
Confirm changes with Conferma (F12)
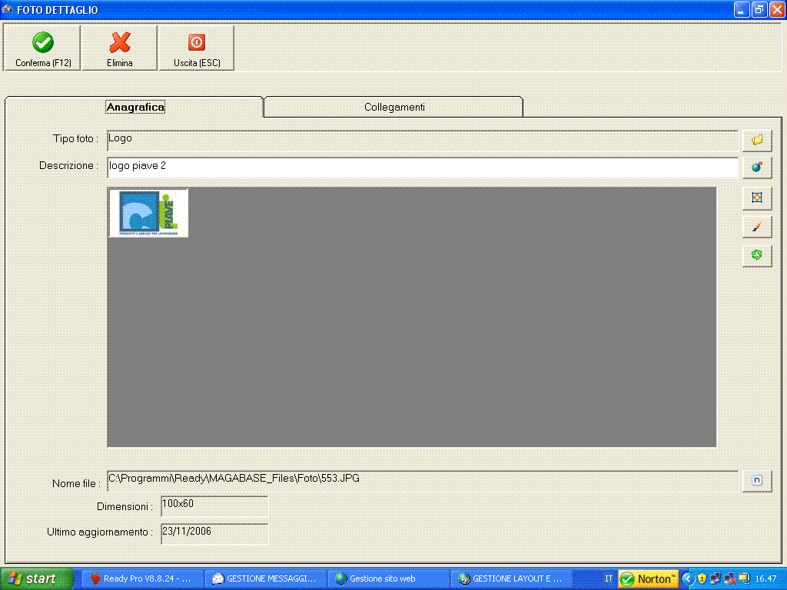(x=43, y=48)
